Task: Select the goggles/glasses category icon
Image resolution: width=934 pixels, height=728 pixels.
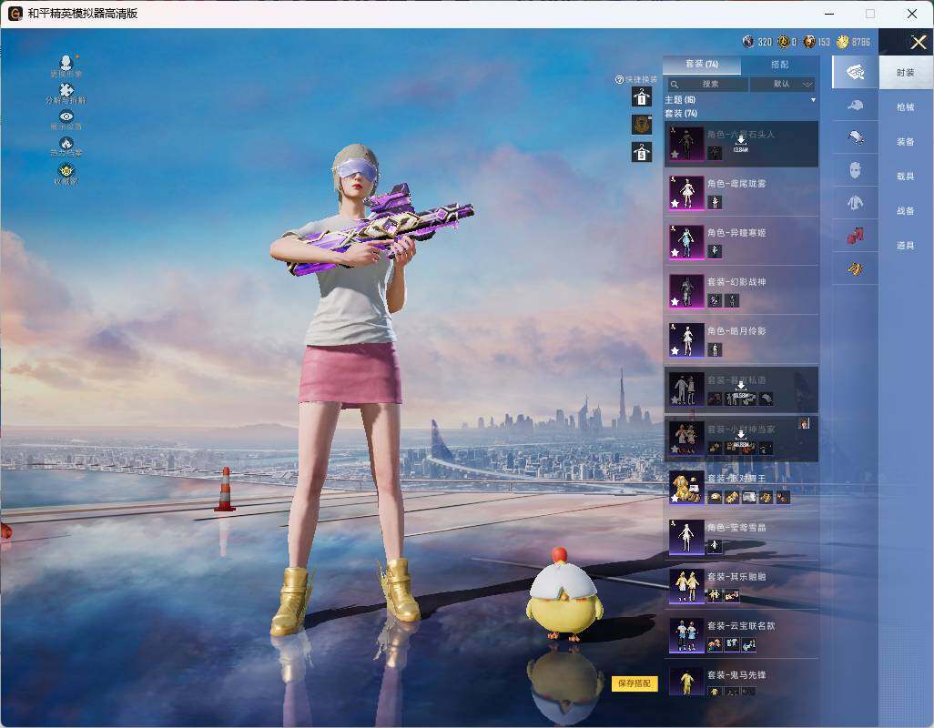Action: [x=856, y=137]
